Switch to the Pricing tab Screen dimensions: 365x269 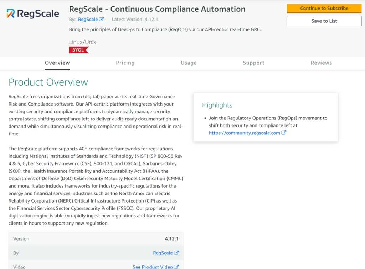pyautogui.click(x=125, y=63)
